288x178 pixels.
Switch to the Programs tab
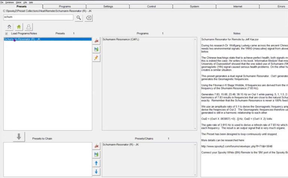[64, 6]
